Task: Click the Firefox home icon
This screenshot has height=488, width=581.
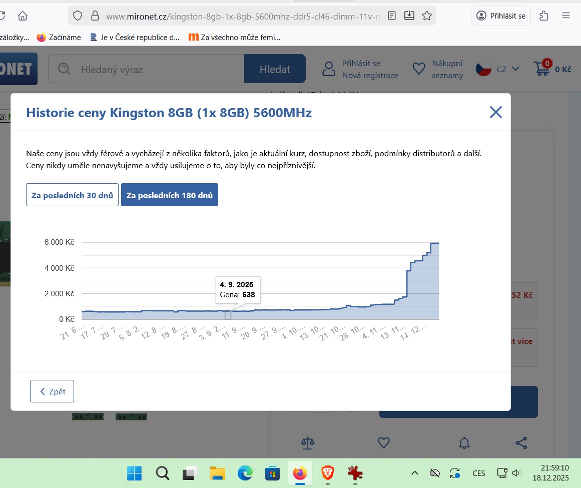Action: pos(23,16)
